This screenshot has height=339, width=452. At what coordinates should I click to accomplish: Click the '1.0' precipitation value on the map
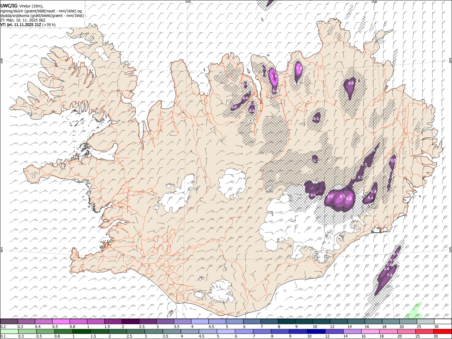[x=299, y=69]
